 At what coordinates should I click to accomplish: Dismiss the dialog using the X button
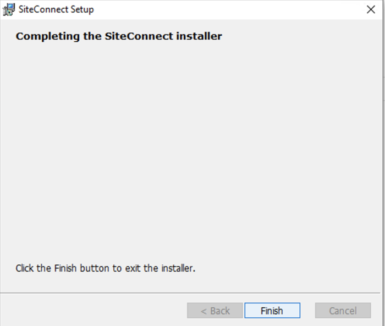(x=371, y=9)
